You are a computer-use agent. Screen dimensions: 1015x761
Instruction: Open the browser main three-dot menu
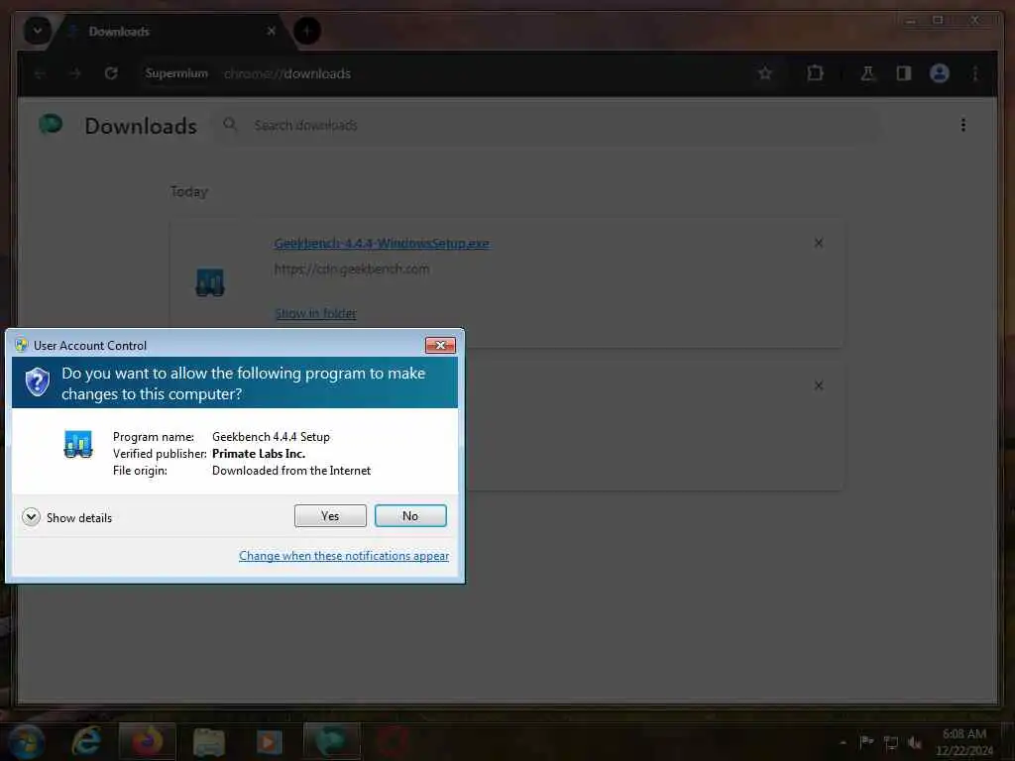(x=975, y=73)
